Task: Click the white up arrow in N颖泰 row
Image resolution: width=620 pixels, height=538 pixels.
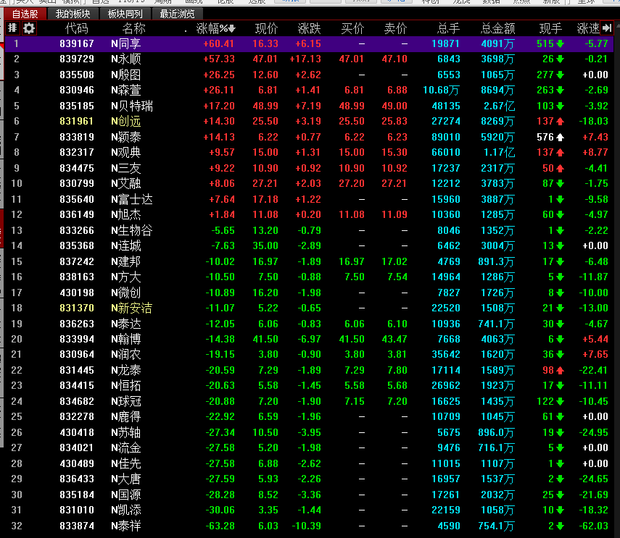Action: tap(560, 137)
